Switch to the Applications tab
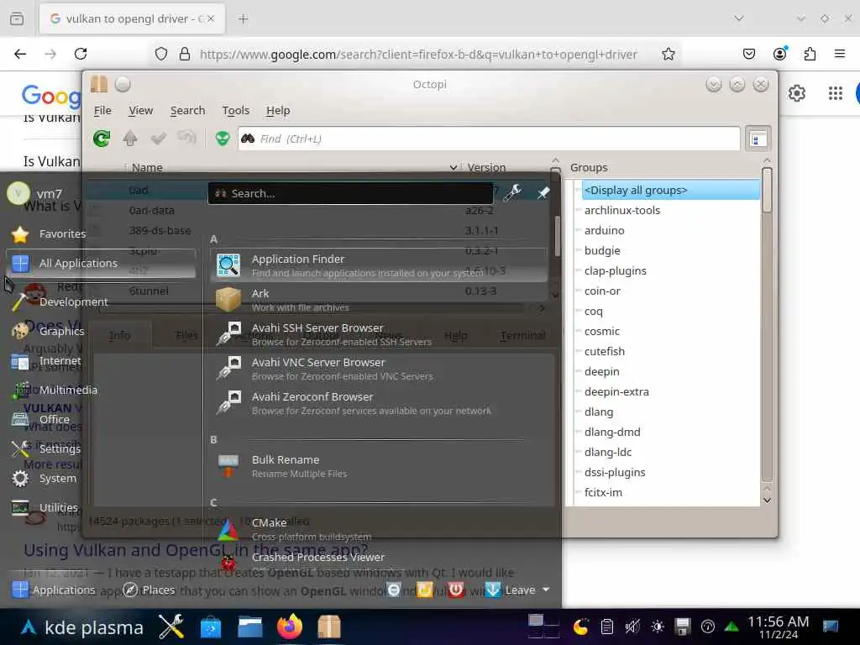860x645 pixels. [53, 590]
